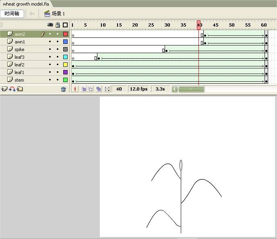Lock the spike layer

click(x=58, y=49)
